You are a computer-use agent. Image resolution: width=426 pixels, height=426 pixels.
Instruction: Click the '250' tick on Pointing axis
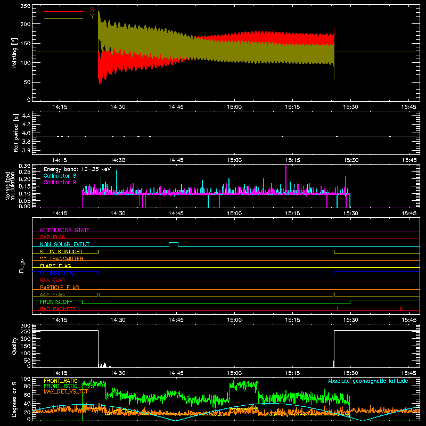tap(26, 6)
